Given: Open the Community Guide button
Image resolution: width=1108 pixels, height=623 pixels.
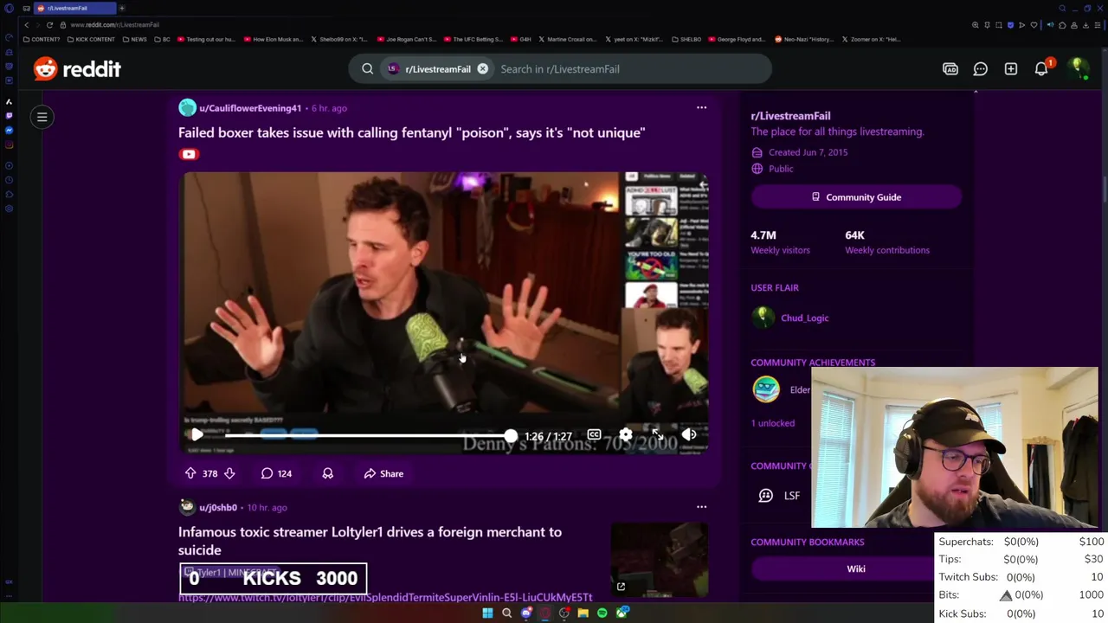Looking at the screenshot, I should point(856,197).
